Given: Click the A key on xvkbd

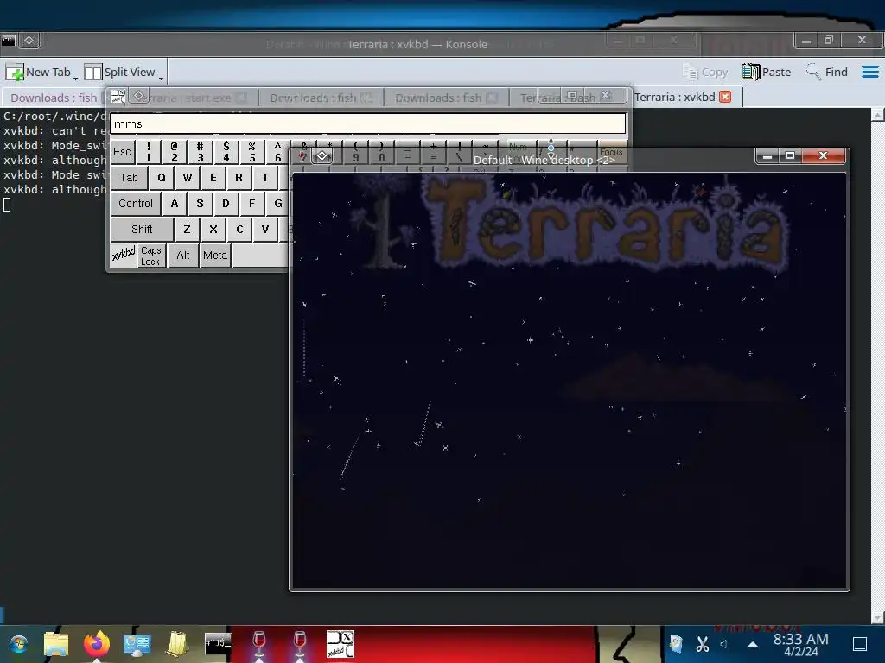Looking at the screenshot, I should point(175,204).
